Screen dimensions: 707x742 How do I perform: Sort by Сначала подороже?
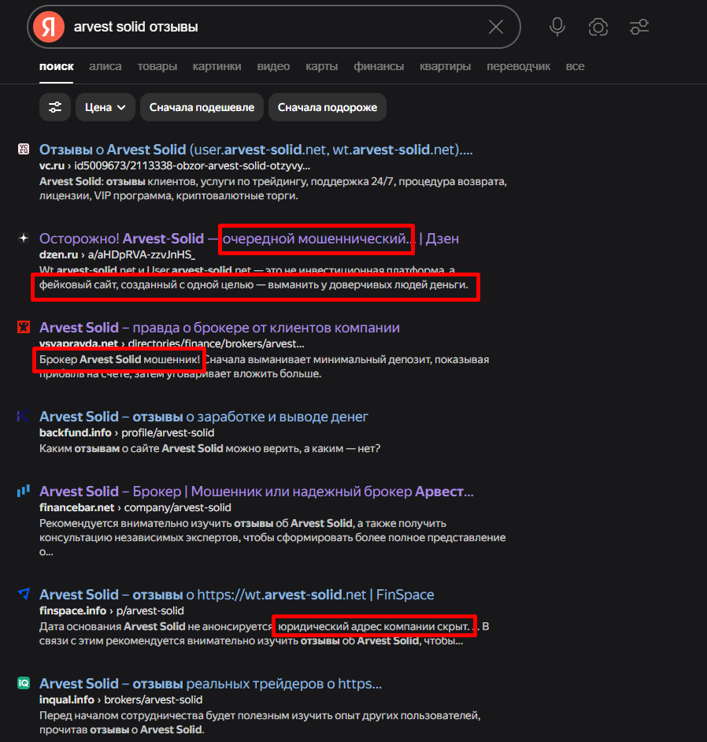pyautogui.click(x=328, y=107)
